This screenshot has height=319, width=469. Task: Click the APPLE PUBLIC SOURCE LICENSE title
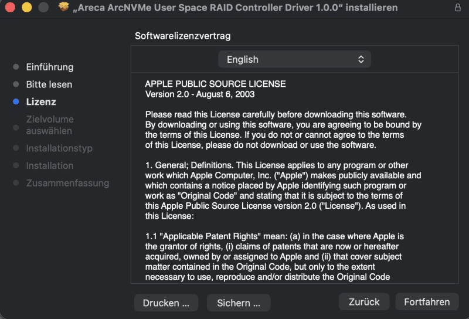pyautogui.click(x=215, y=84)
